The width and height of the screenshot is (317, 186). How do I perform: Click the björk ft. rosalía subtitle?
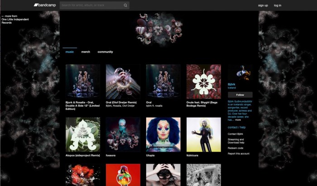point(154,106)
